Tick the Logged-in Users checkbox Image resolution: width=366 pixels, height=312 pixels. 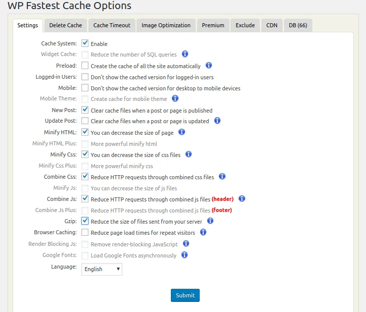pyautogui.click(x=85, y=77)
